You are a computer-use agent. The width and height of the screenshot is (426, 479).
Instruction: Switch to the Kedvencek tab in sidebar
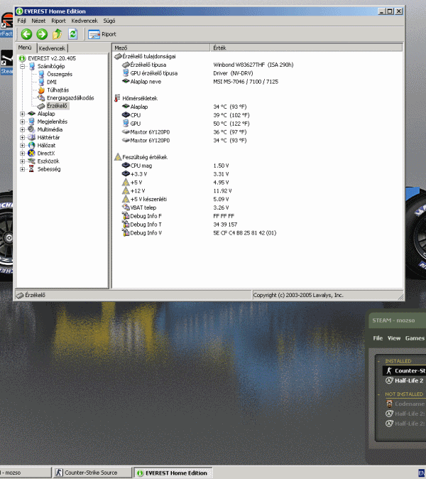pos(52,48)
